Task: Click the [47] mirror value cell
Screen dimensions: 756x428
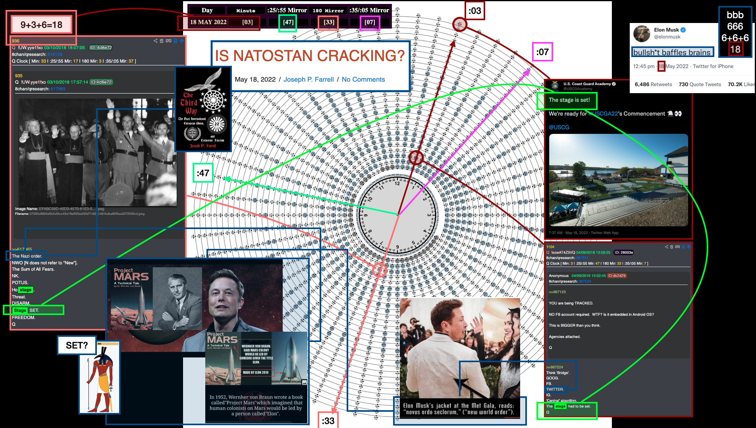Action: (x=288, y=22)
